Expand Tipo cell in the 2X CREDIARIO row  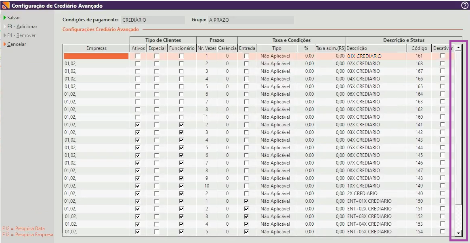coord(275,194)
